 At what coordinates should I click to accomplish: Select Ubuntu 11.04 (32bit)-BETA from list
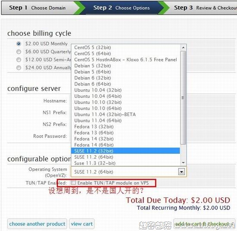(125, 115)
